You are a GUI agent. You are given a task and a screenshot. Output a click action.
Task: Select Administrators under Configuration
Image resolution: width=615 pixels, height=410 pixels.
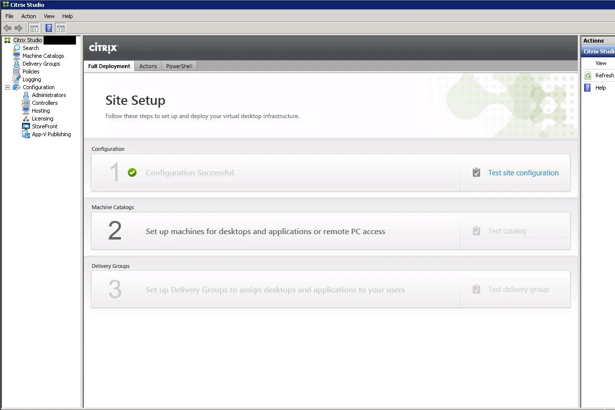pyautogui.click(x=49, y=95)
